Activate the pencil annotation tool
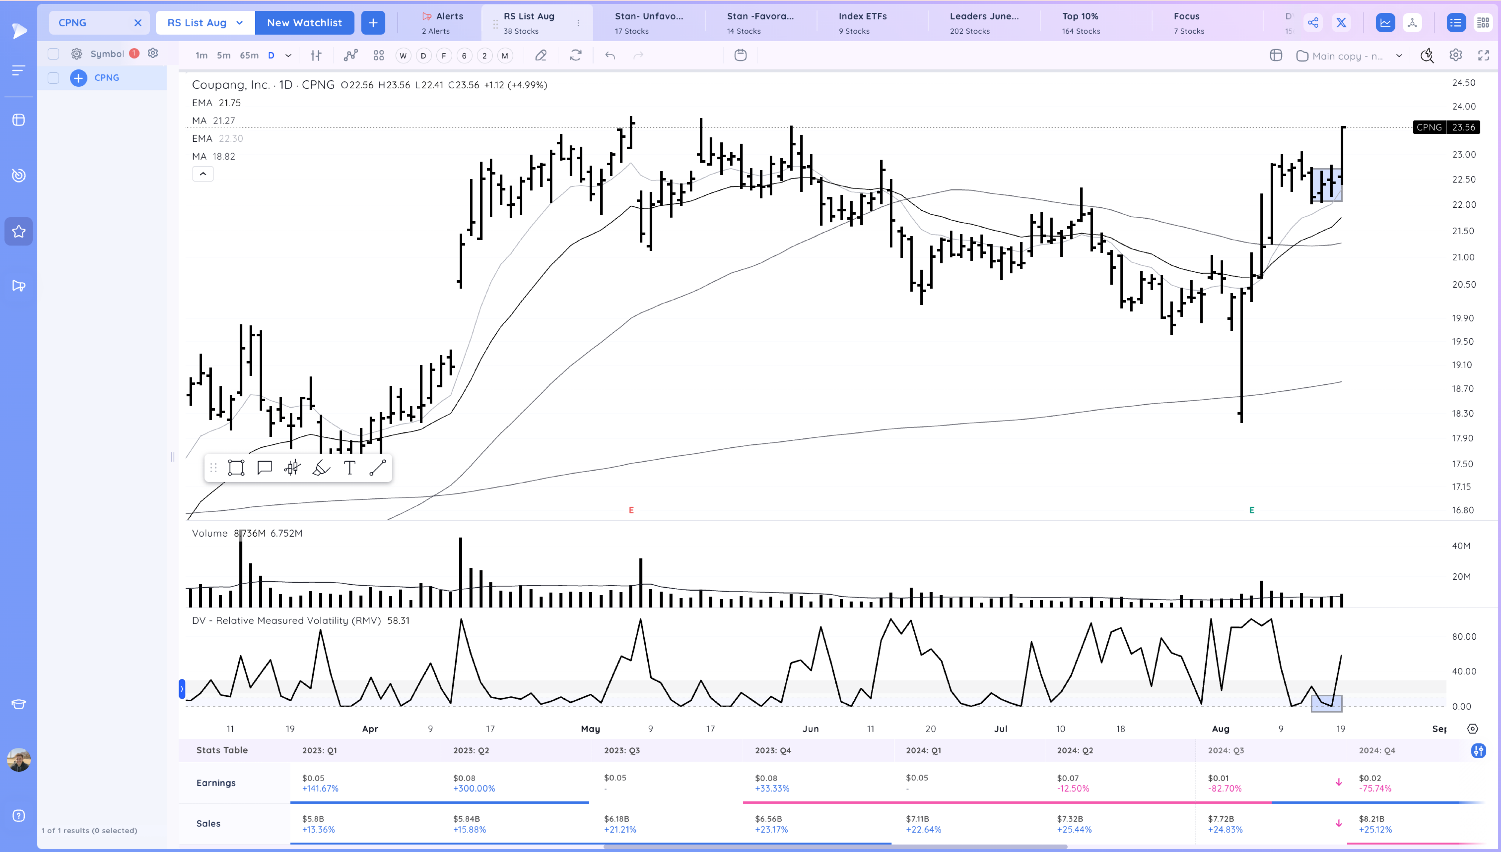 541,55
